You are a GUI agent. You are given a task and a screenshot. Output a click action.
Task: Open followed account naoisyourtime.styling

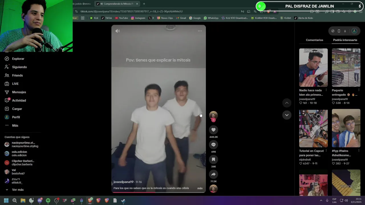pyautogui.click(x=21, y=144)
